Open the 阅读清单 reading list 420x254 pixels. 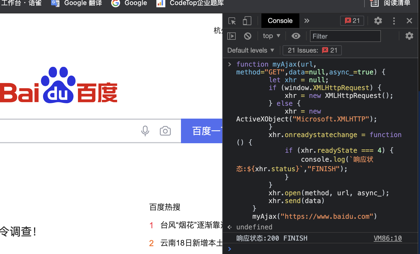pos(390,3)
